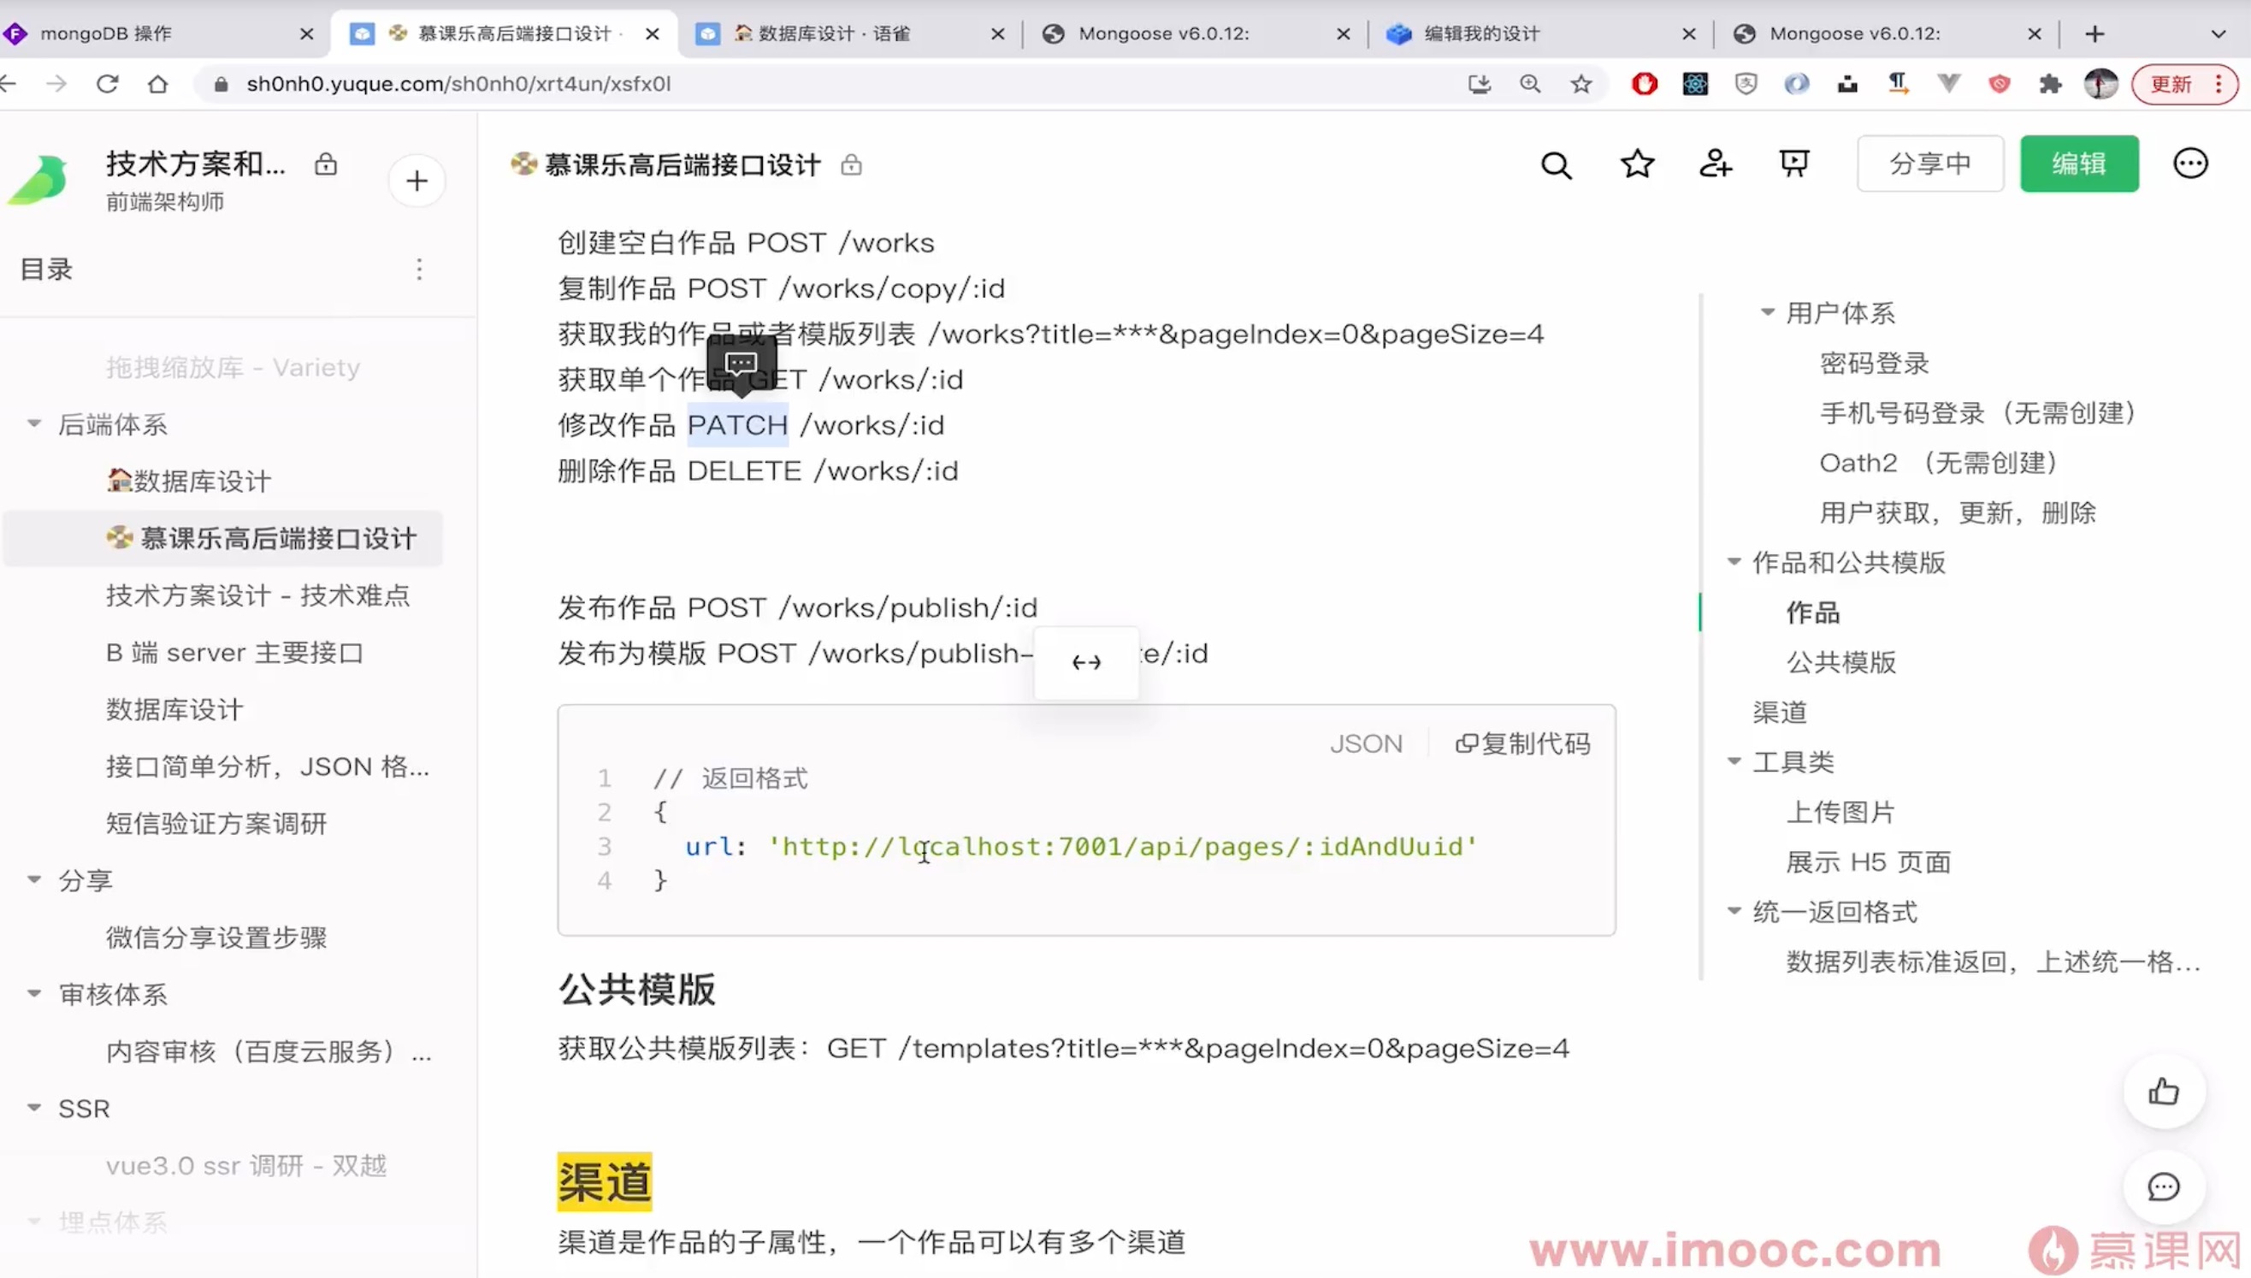Collapse the 后端体系 sidebar section
The width and height of the screenshot is (2251, 1278).
click(x=33, y=424)
